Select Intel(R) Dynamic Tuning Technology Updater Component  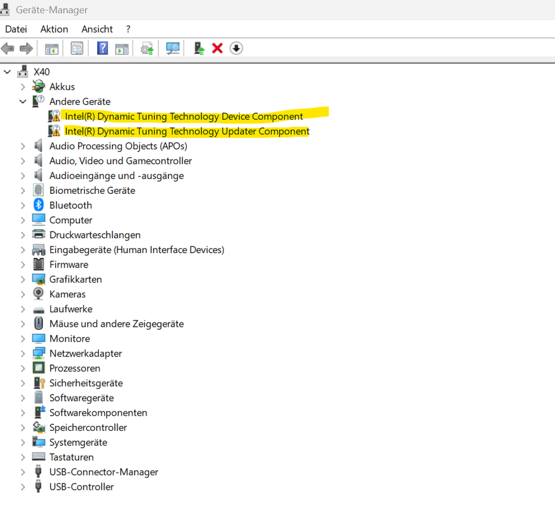coord(187,131)
